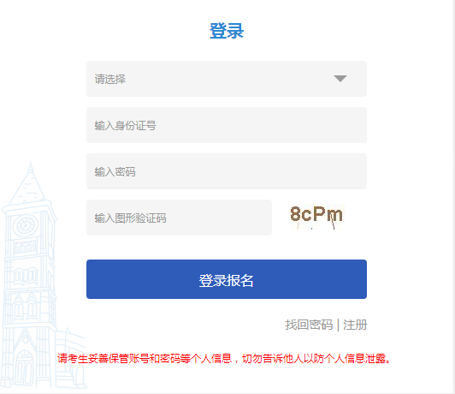Screen dimensions: 455x394
Task: Open the 注册 registration link
Action: click(x=355, y=325)
